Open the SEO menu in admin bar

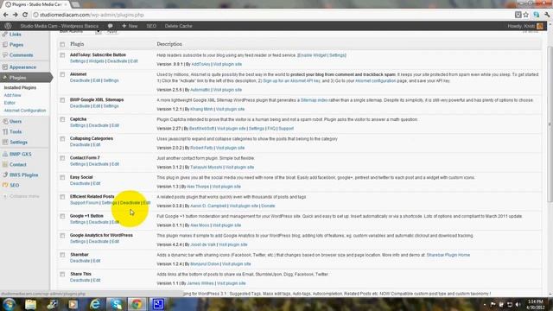[x=151, y=26]
